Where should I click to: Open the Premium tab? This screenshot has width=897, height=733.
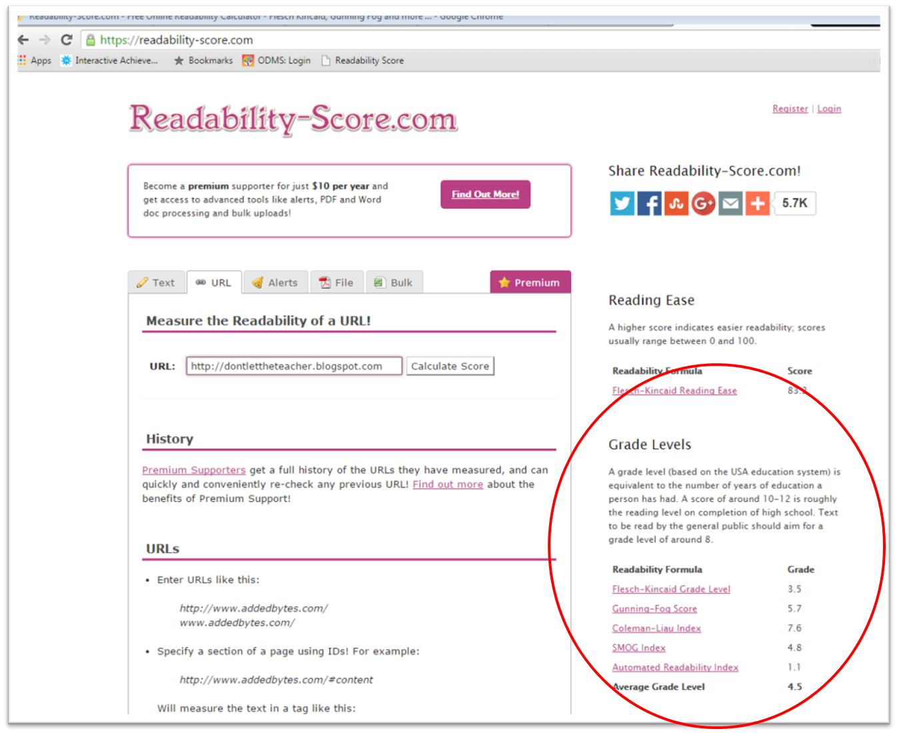tap(530, 283)
